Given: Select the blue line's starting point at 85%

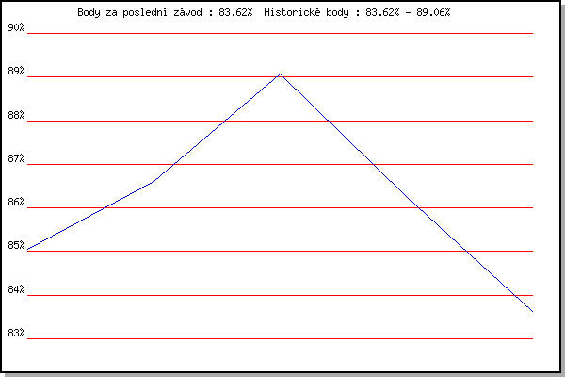Looking at the screenshot, I should click(x=29, y=250).
